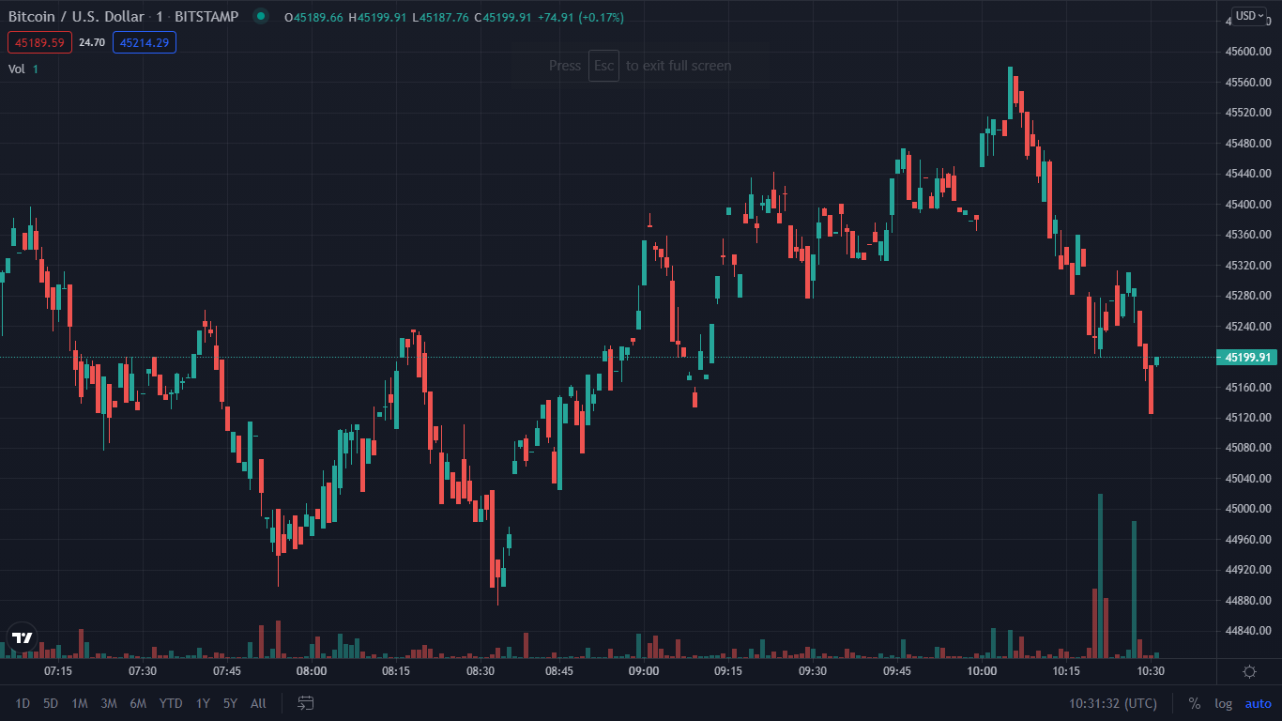Click the current price label 45199.91
This screenshot has width=1282, height=721.
coord(1248,358)
